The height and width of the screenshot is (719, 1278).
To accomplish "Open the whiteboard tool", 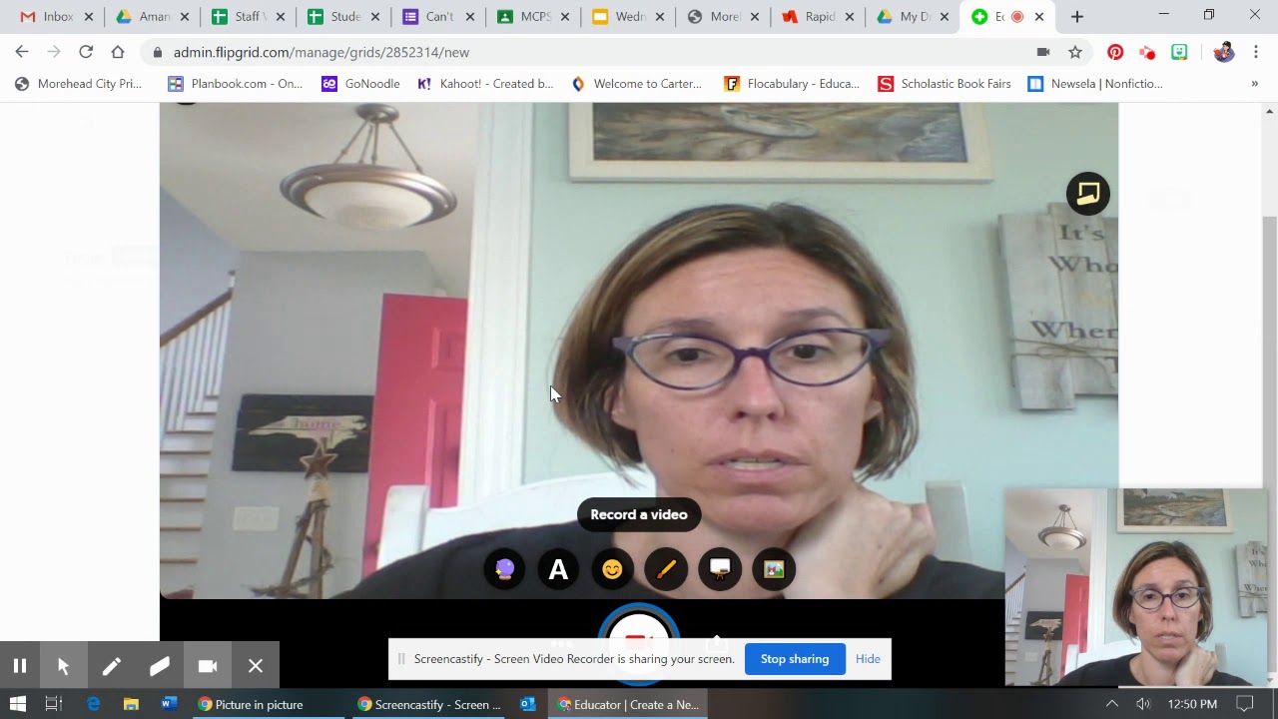I will click(x=720, y=569).
